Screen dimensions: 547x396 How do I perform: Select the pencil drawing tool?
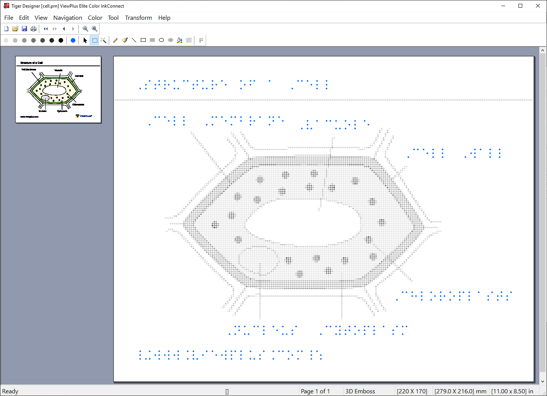(x=115, y=40)
